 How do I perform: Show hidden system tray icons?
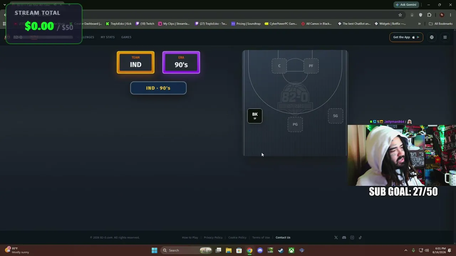click(x=405, y=250)
